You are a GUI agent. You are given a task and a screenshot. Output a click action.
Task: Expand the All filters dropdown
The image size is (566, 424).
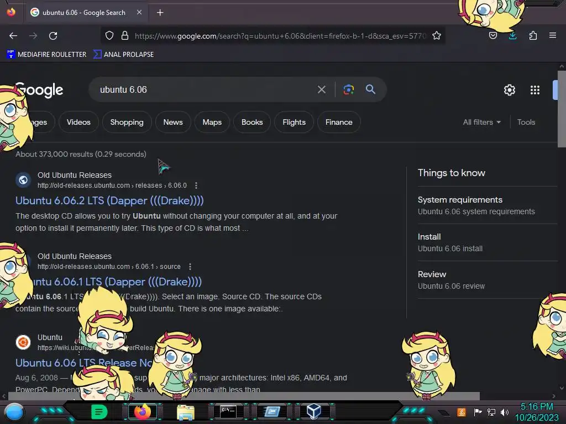(482, 122)
